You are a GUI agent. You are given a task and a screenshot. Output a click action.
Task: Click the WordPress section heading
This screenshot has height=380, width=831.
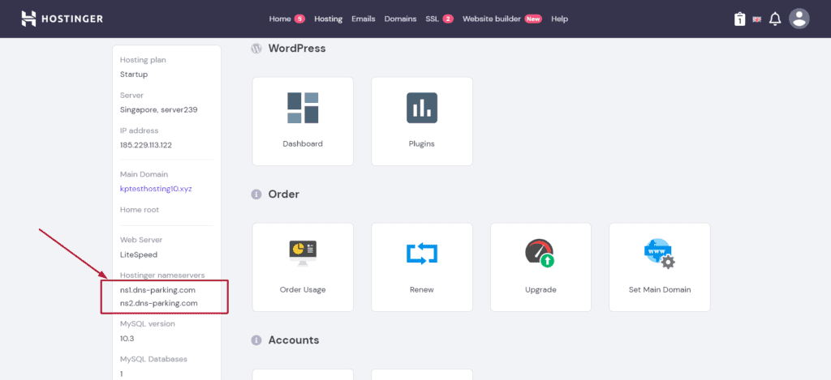pos(297,49)
